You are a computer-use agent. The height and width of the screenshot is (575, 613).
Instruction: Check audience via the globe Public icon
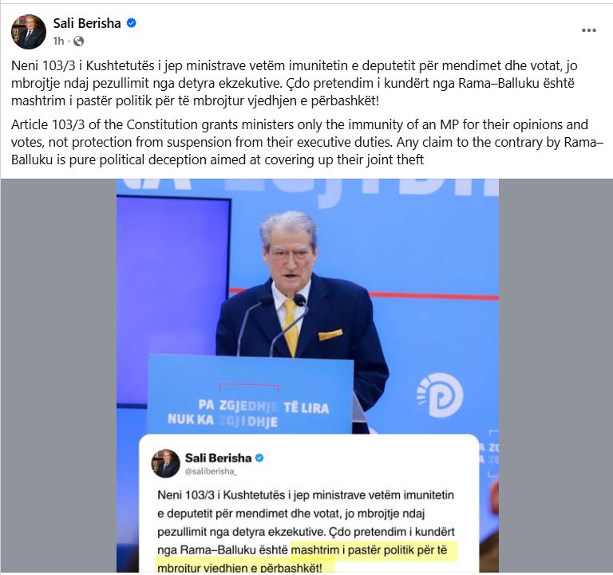point(78,41)
